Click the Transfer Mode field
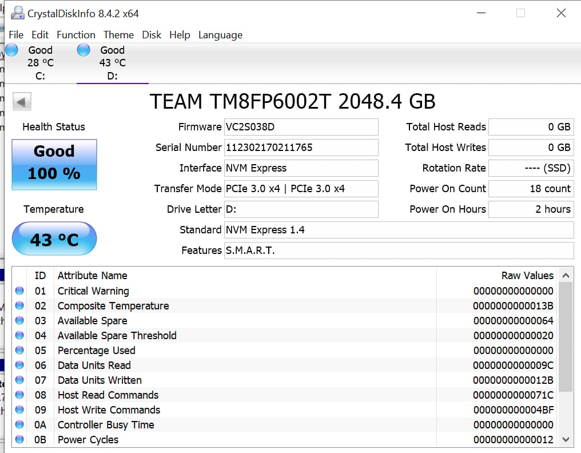Viewport: 581px width, 453px height. (x=301, y=189)
